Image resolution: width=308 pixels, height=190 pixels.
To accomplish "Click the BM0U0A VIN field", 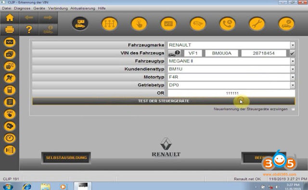I will [221, 53].
